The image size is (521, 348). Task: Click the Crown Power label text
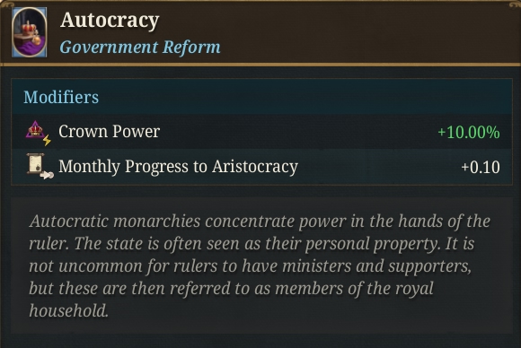click(x=109, y=131)
